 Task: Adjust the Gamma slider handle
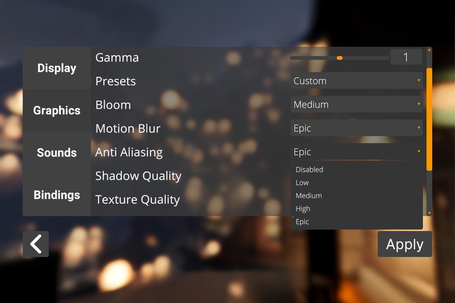[x=339, y=58]
